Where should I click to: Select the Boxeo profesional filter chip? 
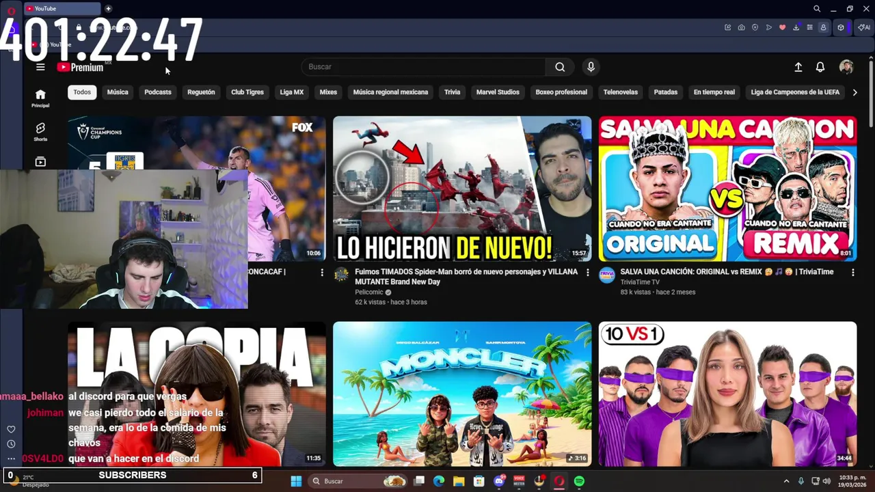[x=561, y=92]
